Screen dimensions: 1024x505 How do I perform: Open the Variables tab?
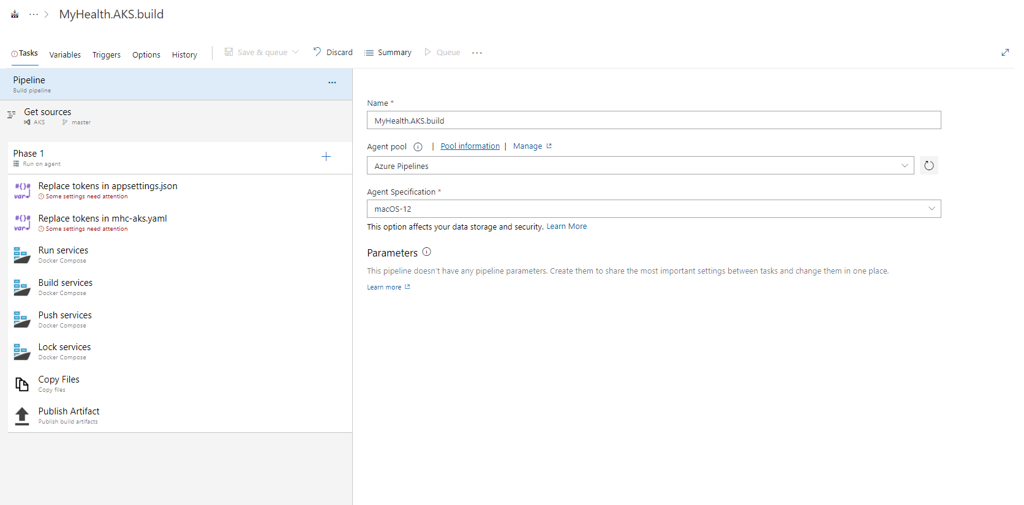[x=65, y=54]
